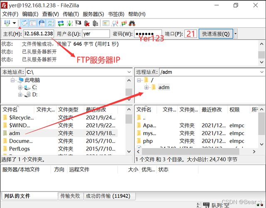Viewport: 266px width, 208px height.
Task: Open quickconnect history dropdown arrow
Action: click(x=236, y=34)
